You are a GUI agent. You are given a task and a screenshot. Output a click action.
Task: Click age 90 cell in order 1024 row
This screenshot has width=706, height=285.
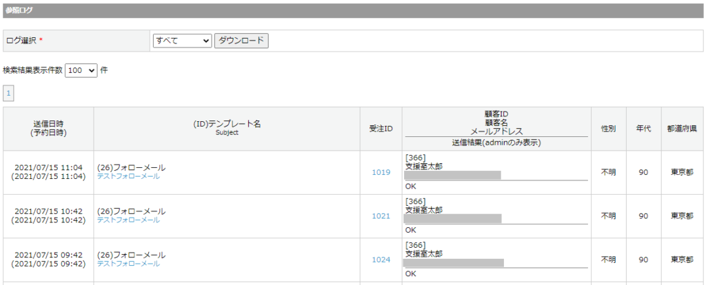tap(643, 260)
